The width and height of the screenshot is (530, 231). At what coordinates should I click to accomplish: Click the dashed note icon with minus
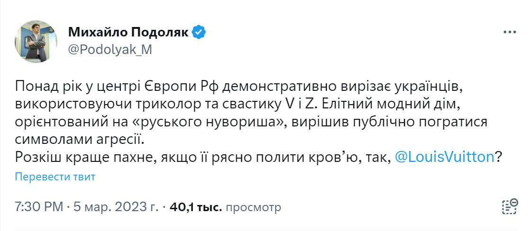pos(509,207)
